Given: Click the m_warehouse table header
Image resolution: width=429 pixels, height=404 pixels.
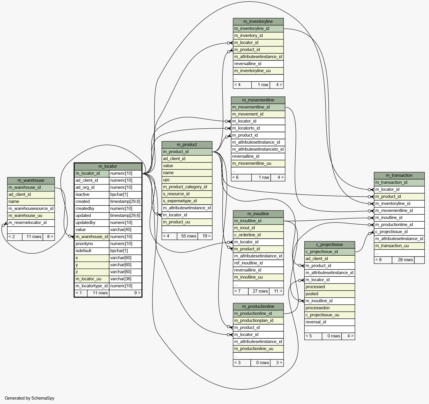Looking at the screenshot, I should coord(31,180).
